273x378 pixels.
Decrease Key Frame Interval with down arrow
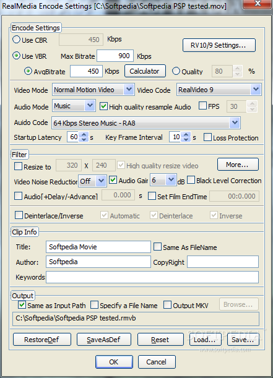186,140
